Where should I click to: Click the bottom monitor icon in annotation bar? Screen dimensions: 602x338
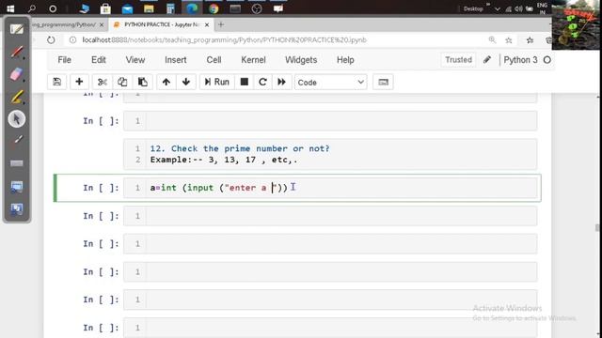coord(17,208)
